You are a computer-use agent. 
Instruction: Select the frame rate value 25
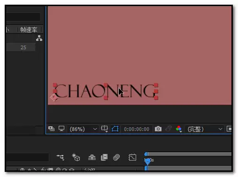click(x=23, y=47)
